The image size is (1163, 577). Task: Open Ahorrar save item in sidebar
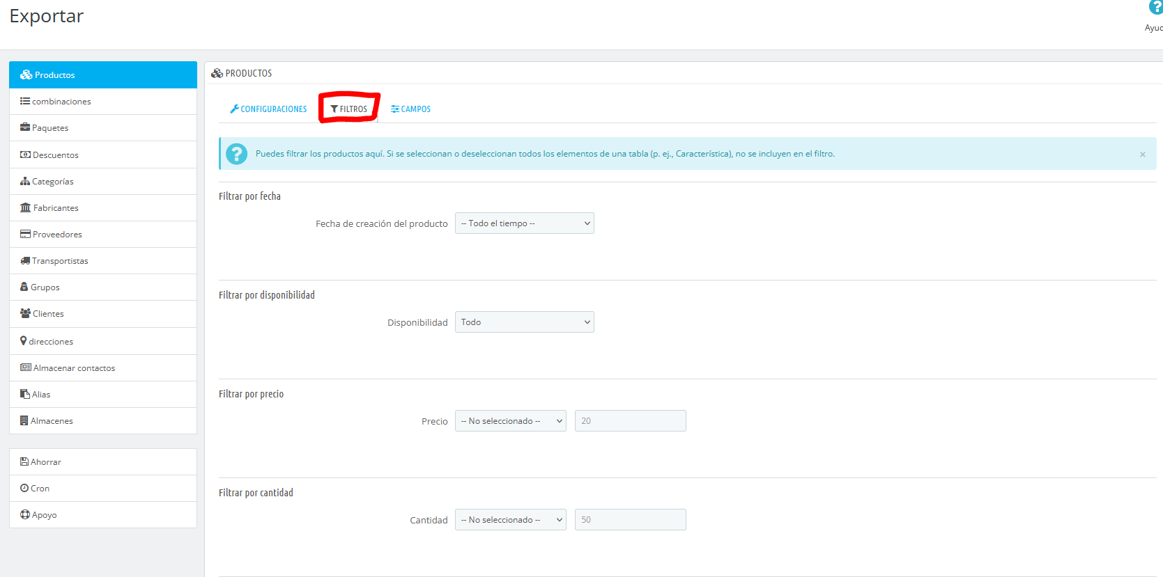[x=45, y=462]
